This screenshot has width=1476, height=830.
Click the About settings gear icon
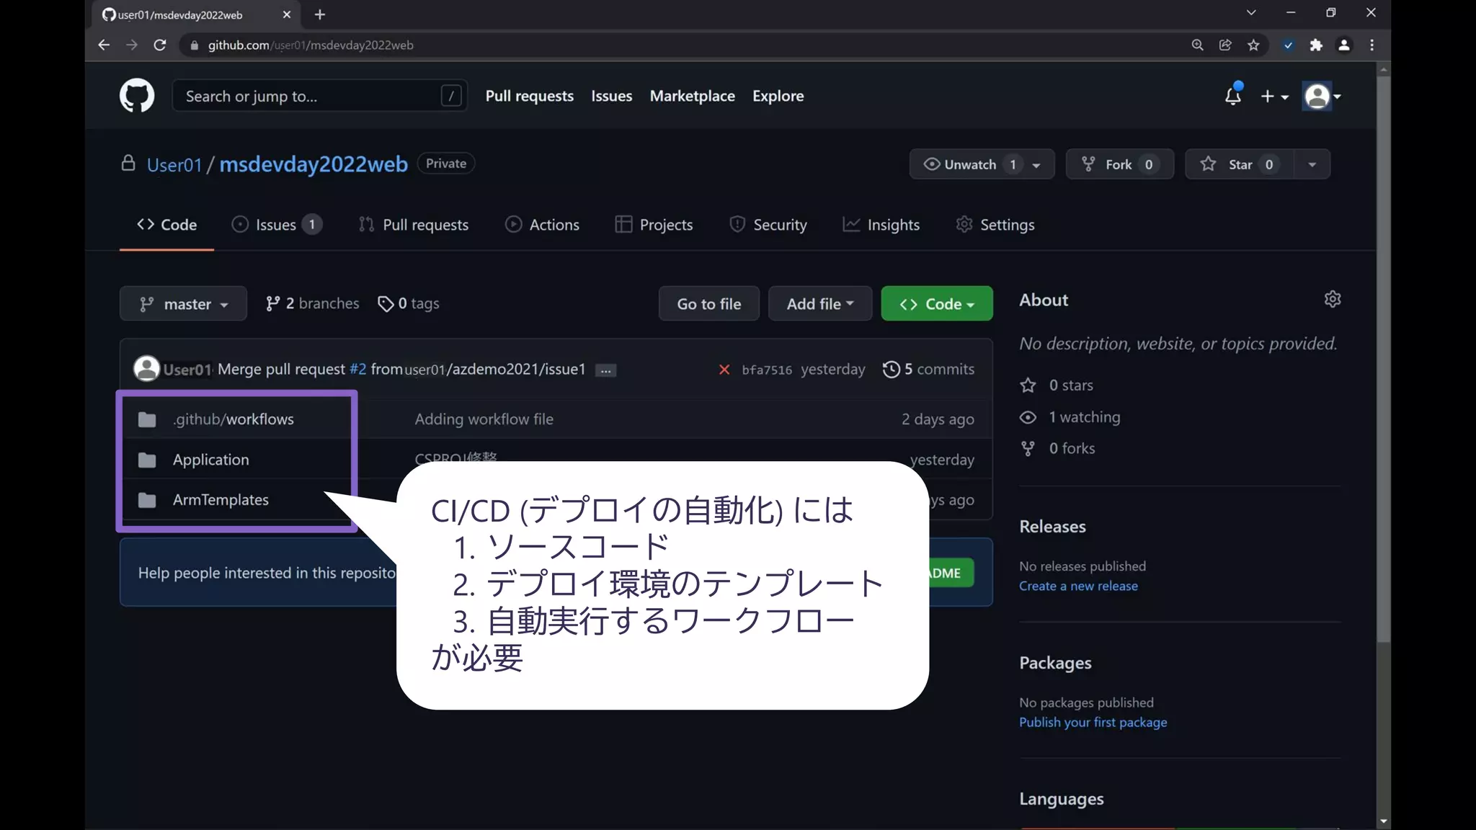[x=1332, y=299]
